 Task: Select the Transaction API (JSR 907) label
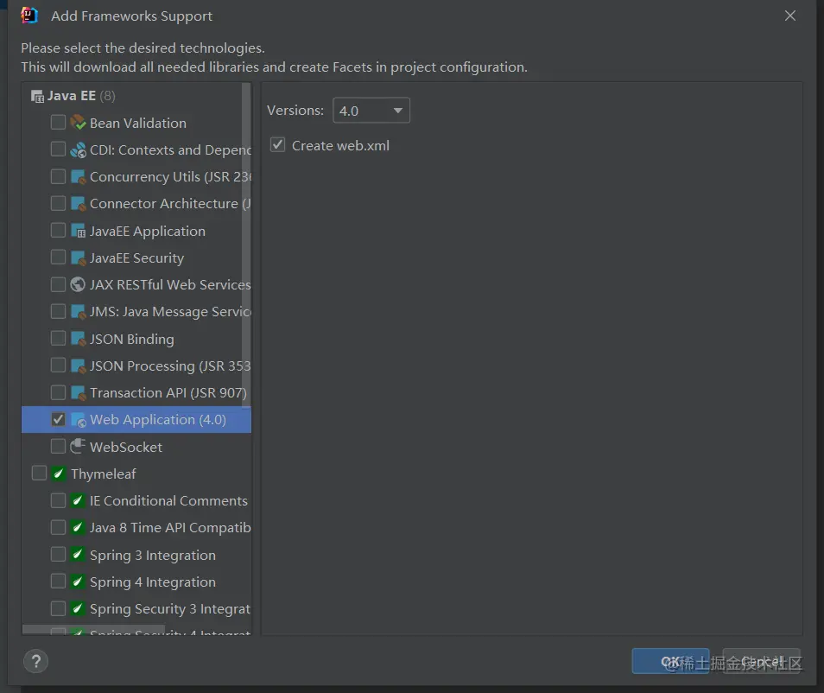[x=168, y=393]
